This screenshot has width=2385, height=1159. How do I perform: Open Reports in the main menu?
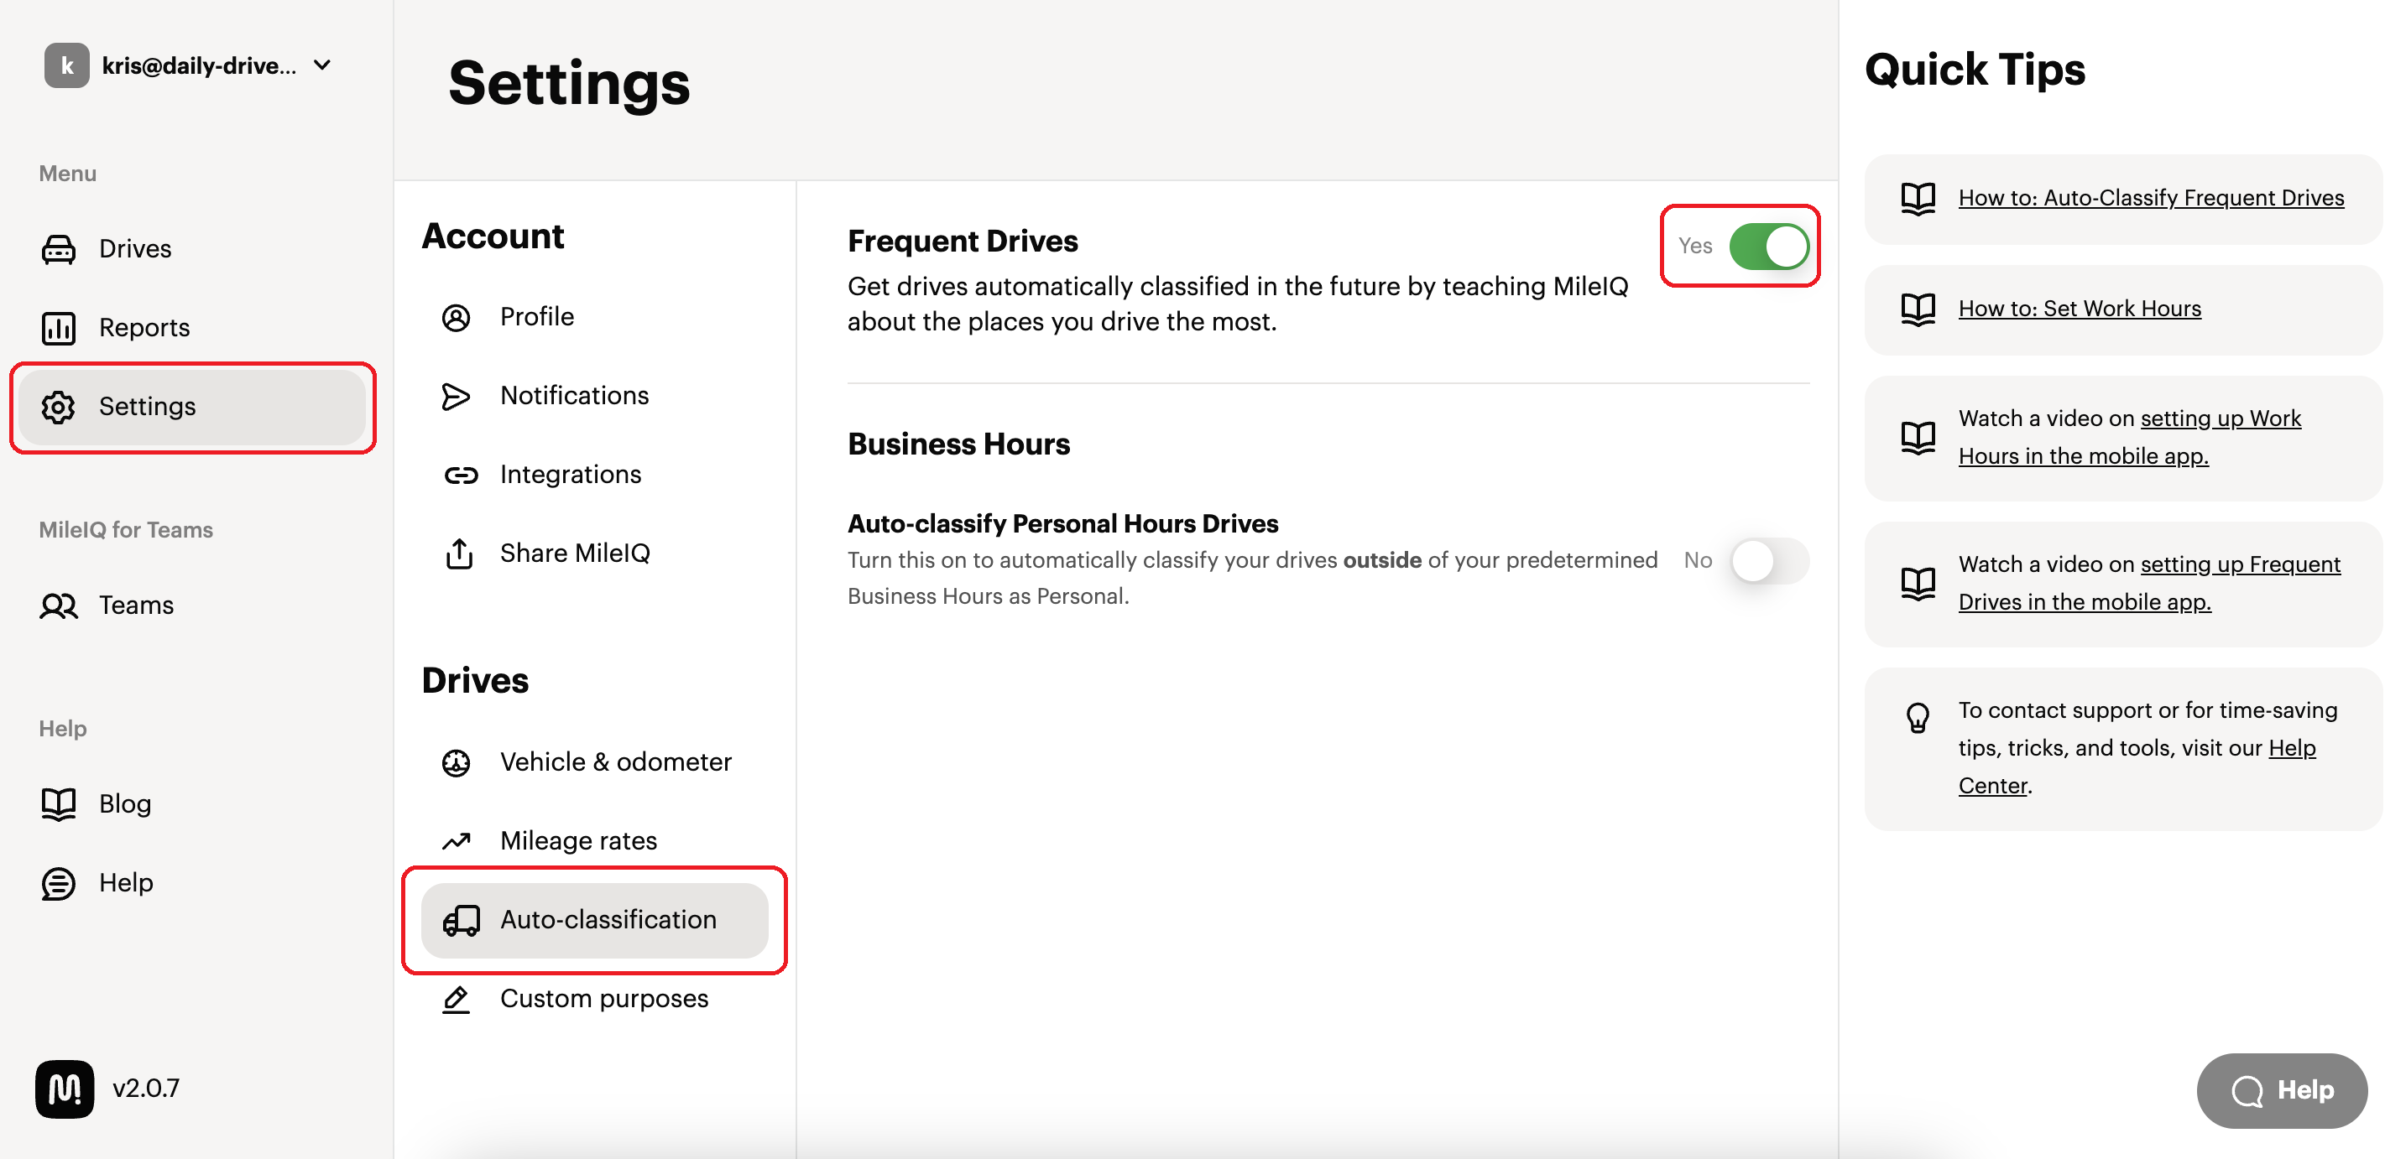(x=191, y=327)
